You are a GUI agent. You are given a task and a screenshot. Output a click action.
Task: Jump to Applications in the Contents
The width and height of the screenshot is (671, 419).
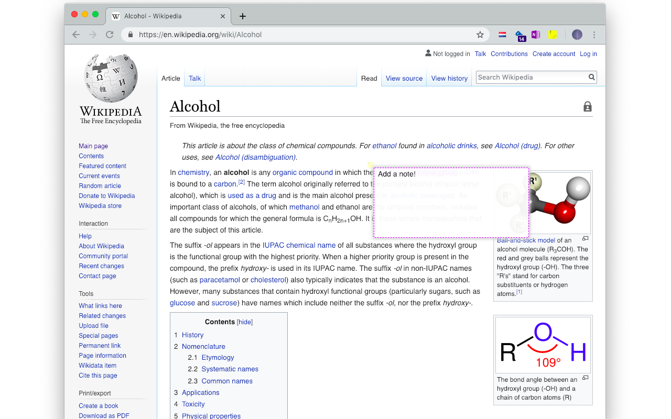click(x=200, y=393)
